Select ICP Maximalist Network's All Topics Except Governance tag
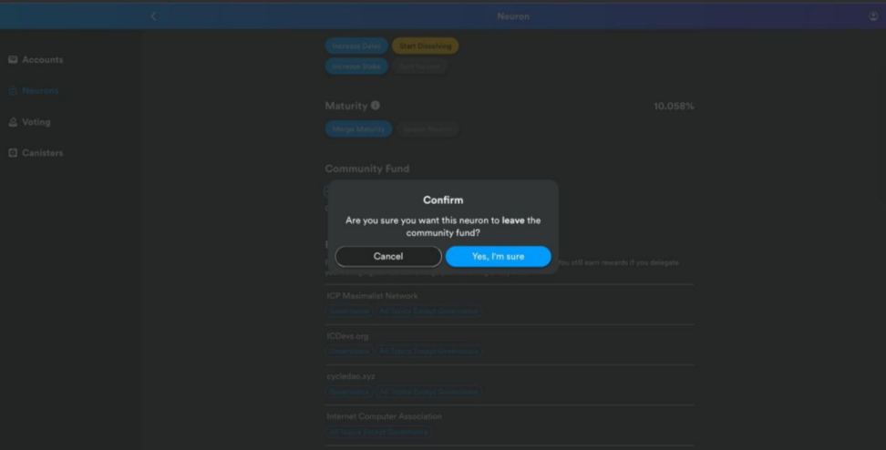 [x=428, y=311]
